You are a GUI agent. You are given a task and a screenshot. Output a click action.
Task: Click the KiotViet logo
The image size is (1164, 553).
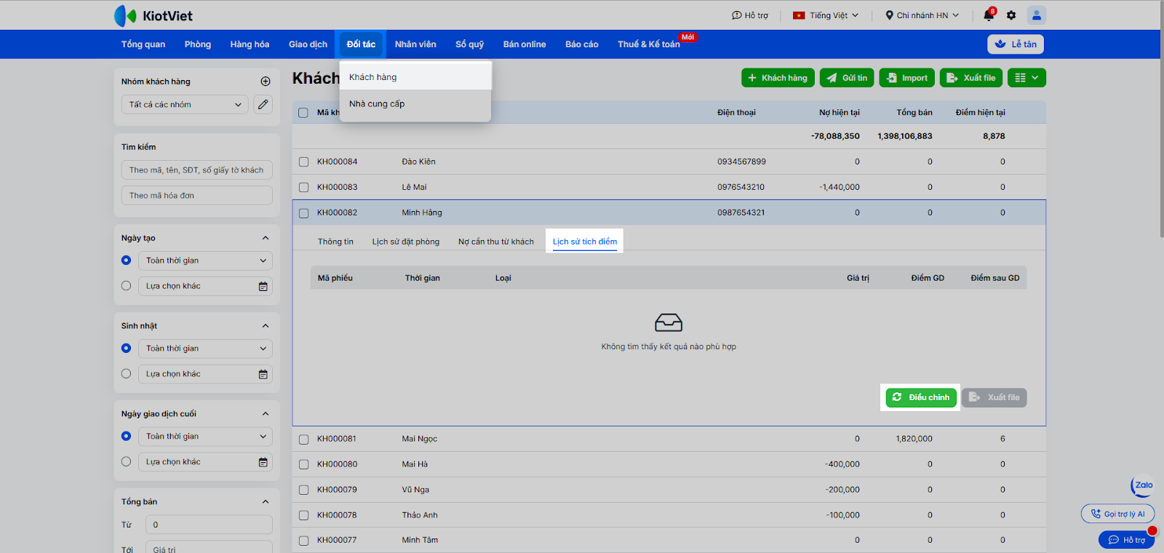click(154, 15)
